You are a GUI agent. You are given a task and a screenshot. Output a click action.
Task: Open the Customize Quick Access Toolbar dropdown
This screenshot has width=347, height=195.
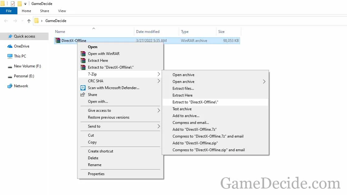[x=25, y=4]
